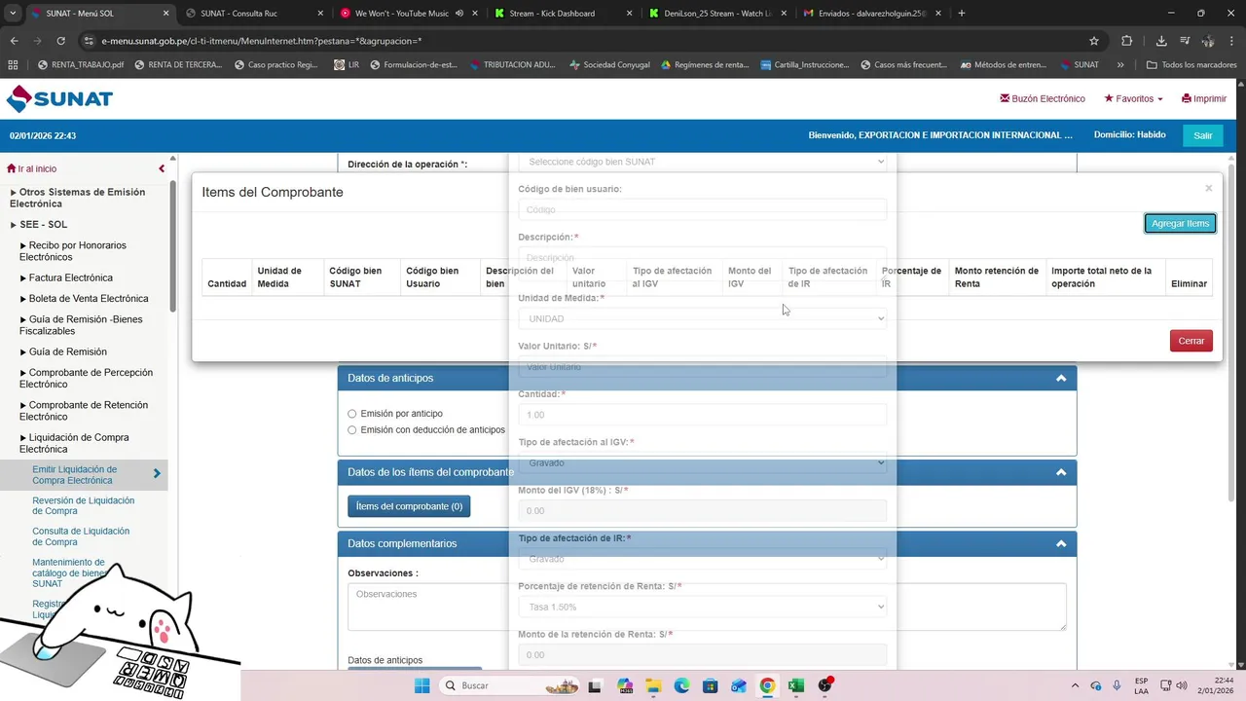Open browser downloads icon
Image resolution: width=1246 pixels, height=701 pixels.
[1161, 41]
